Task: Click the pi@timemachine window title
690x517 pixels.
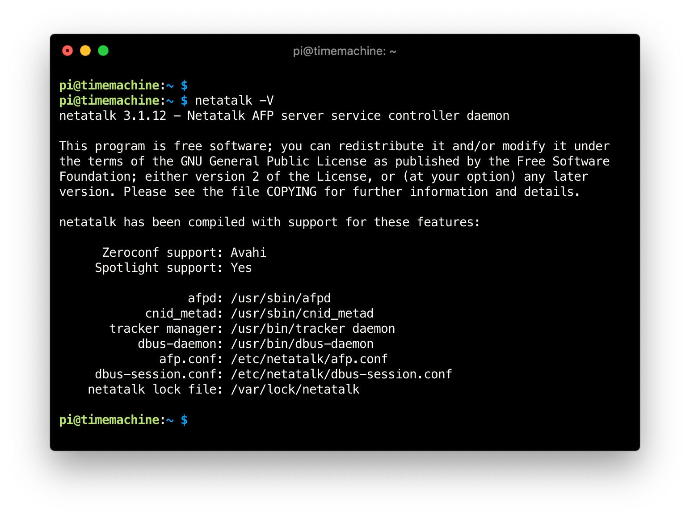Action: 345,51
